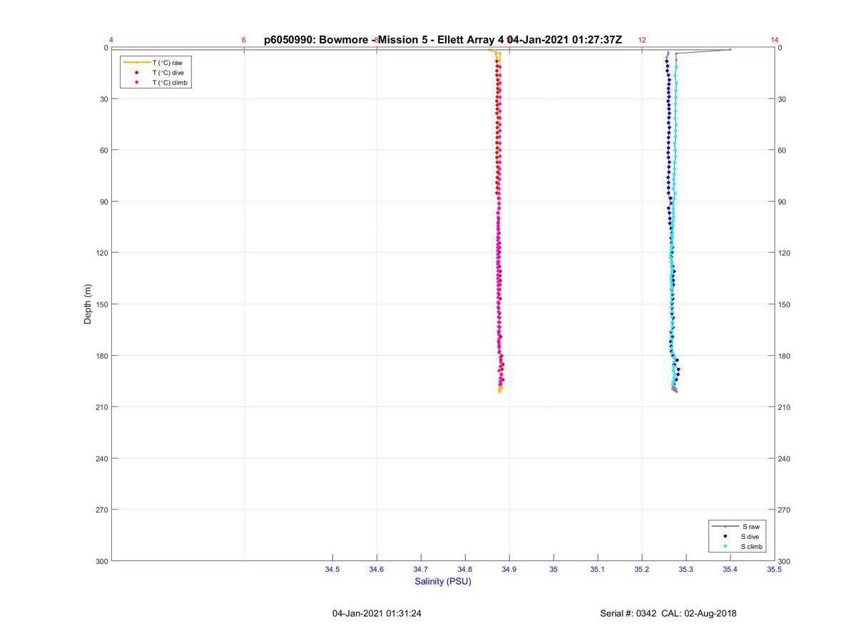Click the salinity tick label 35.5
The height and width of the screenshot is (631, 856).
point(774,569)
